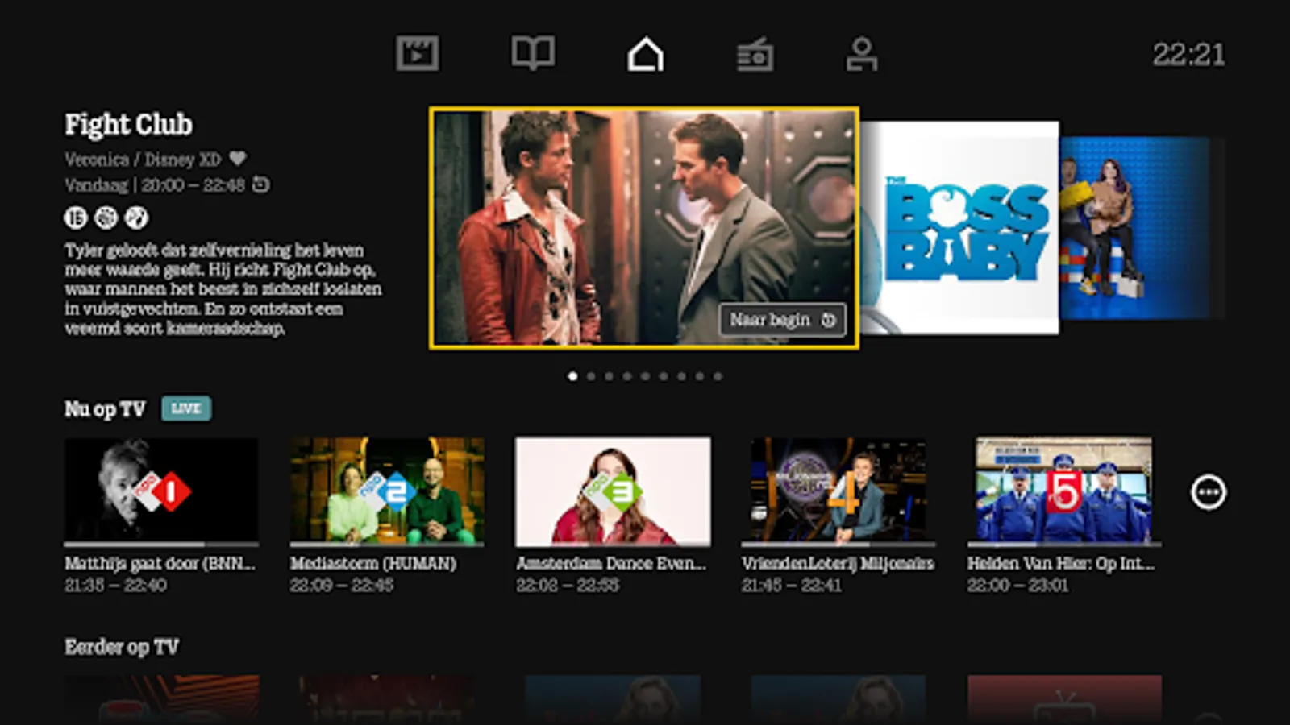
Task: Open the Eerder op TV section heading
Action: [x=122, y=647]
